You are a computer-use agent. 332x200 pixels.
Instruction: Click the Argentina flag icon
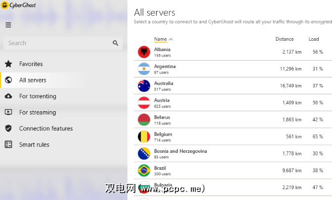coord(144,69)
